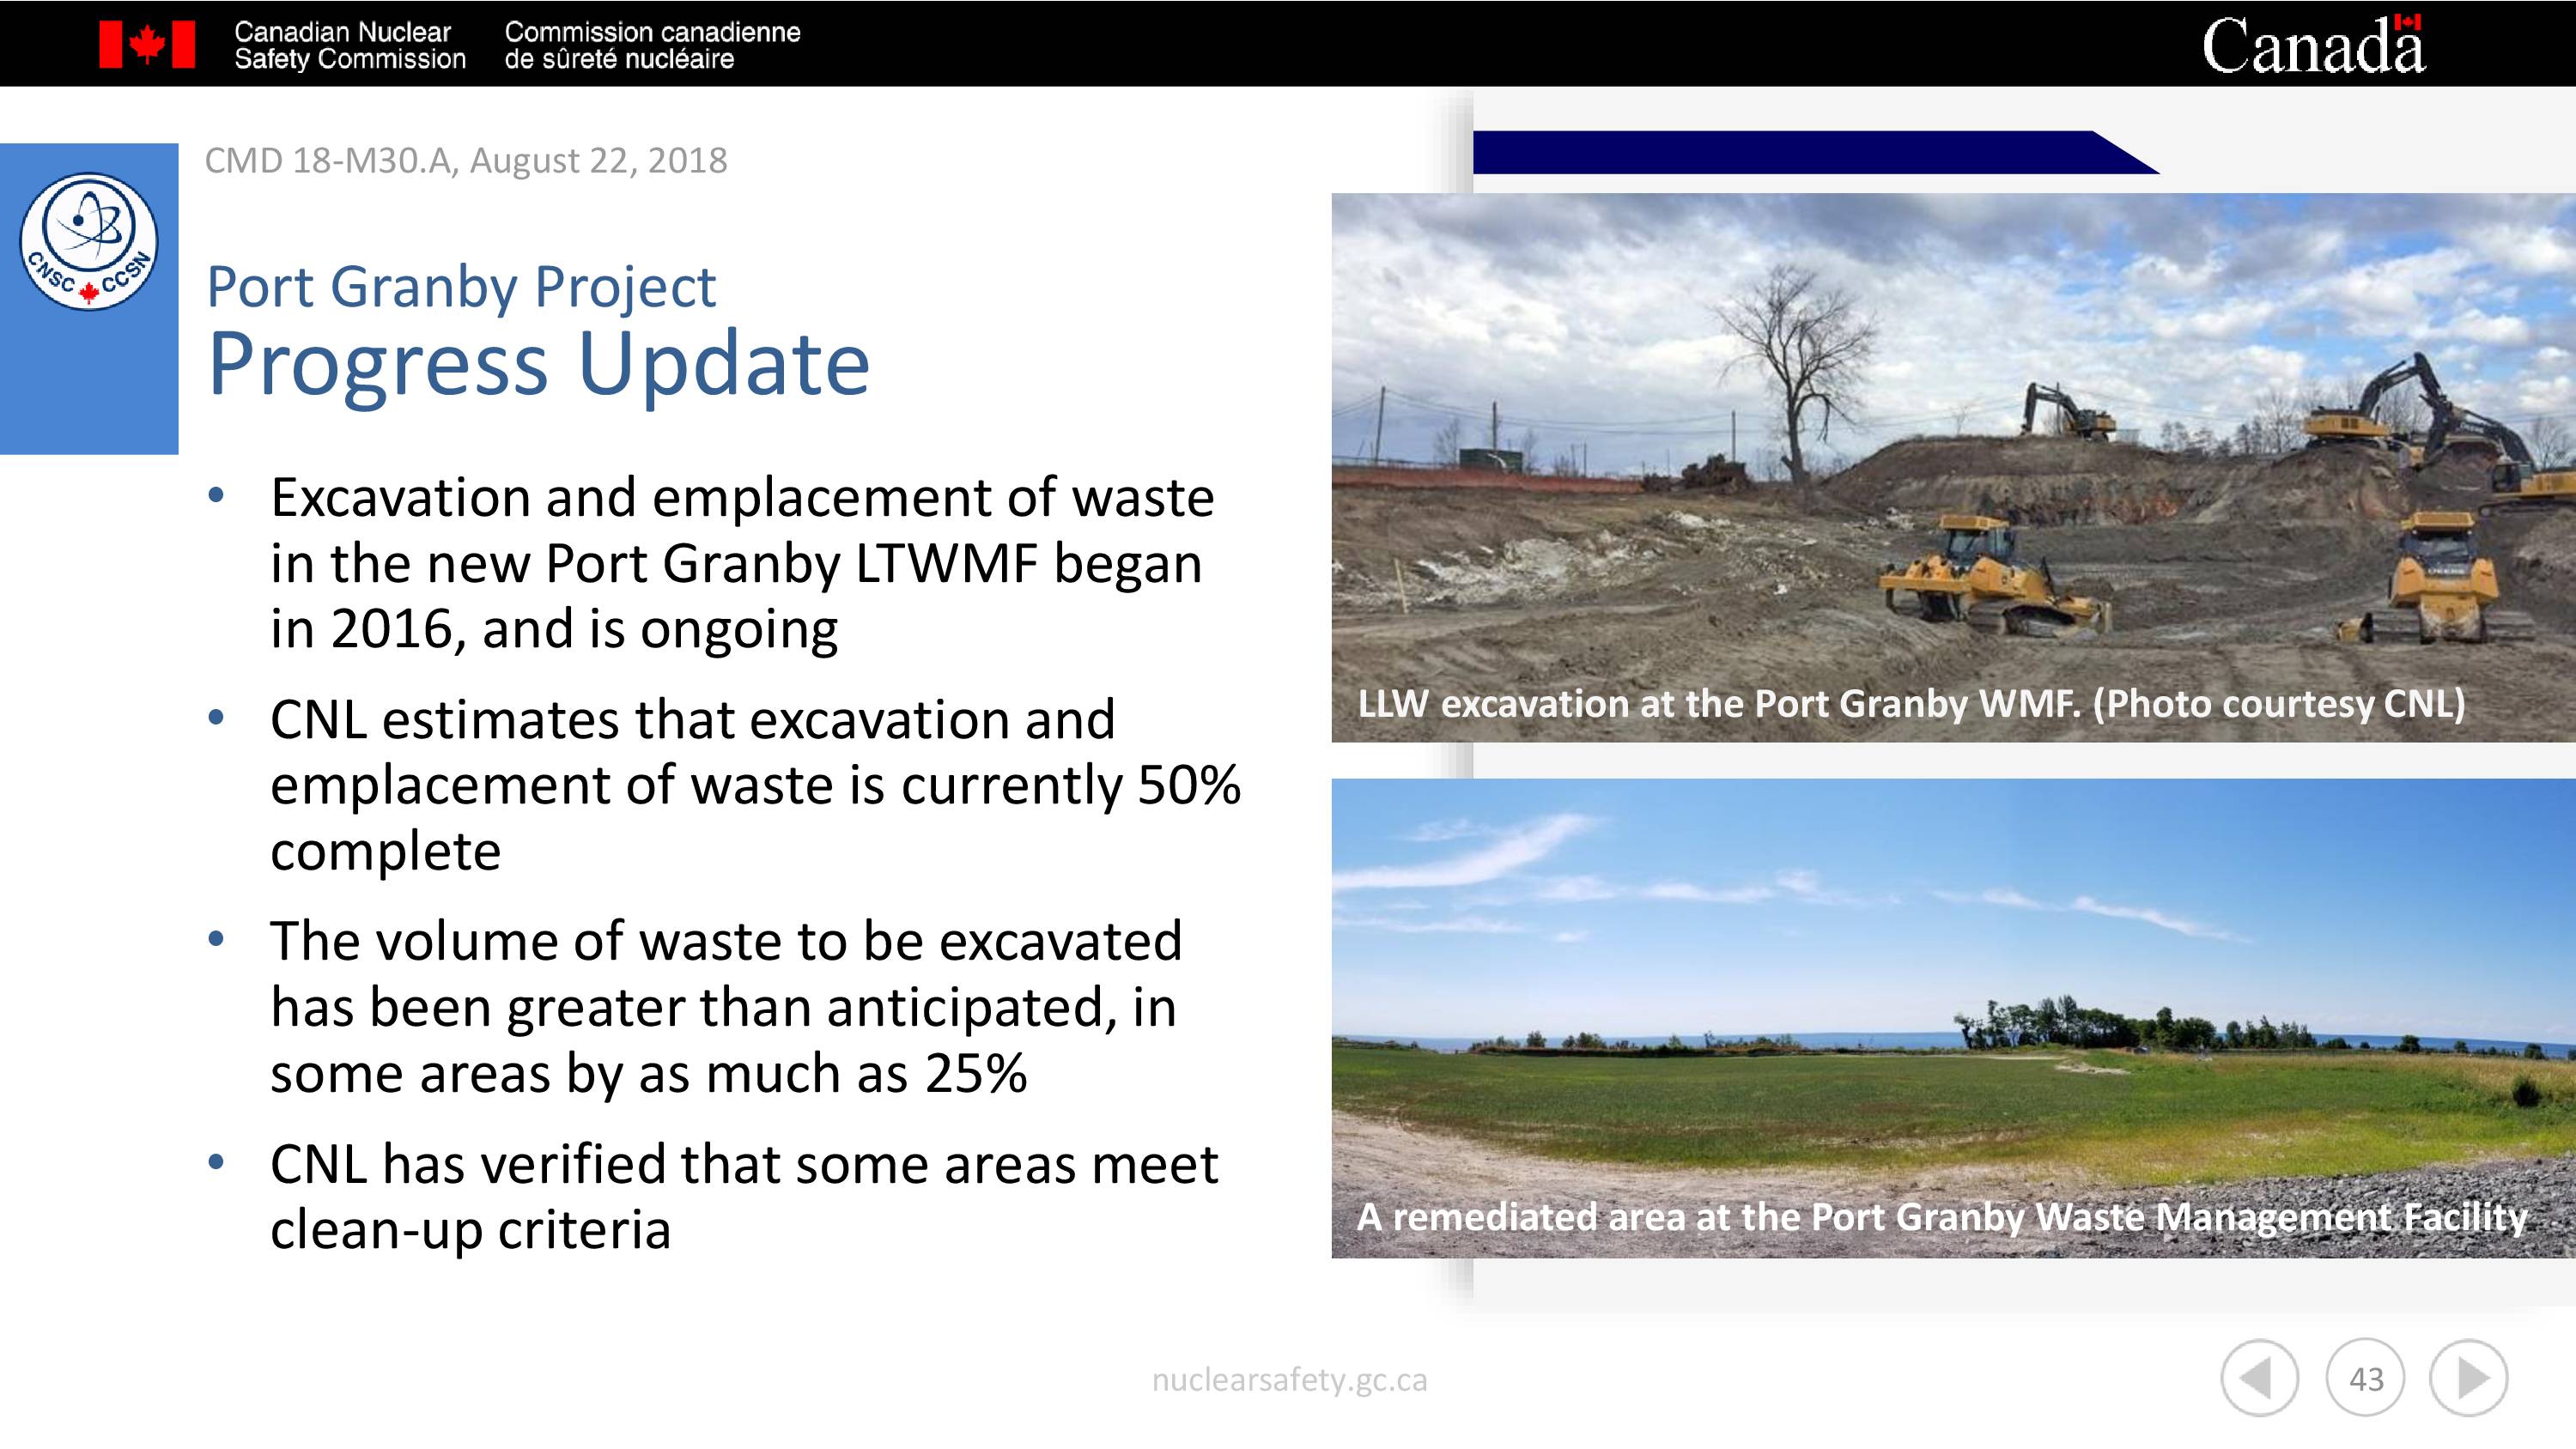2576x1449 pixels.
Task: Click the LLW excavation site photo
Action: pos(1953,467)
